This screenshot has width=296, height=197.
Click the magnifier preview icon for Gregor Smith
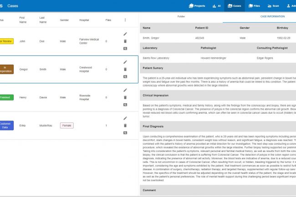(x=125, y=76)
